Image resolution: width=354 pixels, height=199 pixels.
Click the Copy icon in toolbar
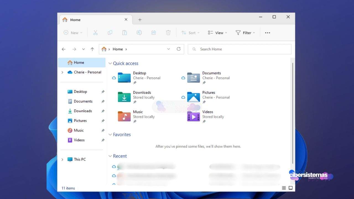click(110, 33)
